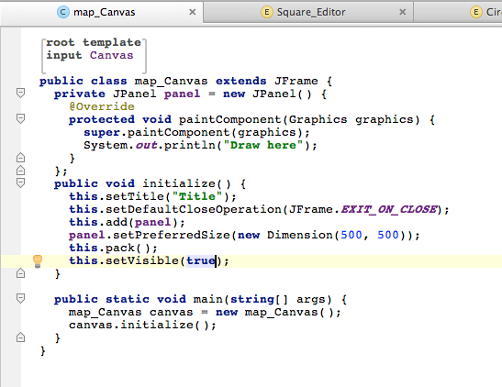The image size is (502, 387).
Task: Click the map_Canvas concept icon in tab
Action: (x=63, y=12)
